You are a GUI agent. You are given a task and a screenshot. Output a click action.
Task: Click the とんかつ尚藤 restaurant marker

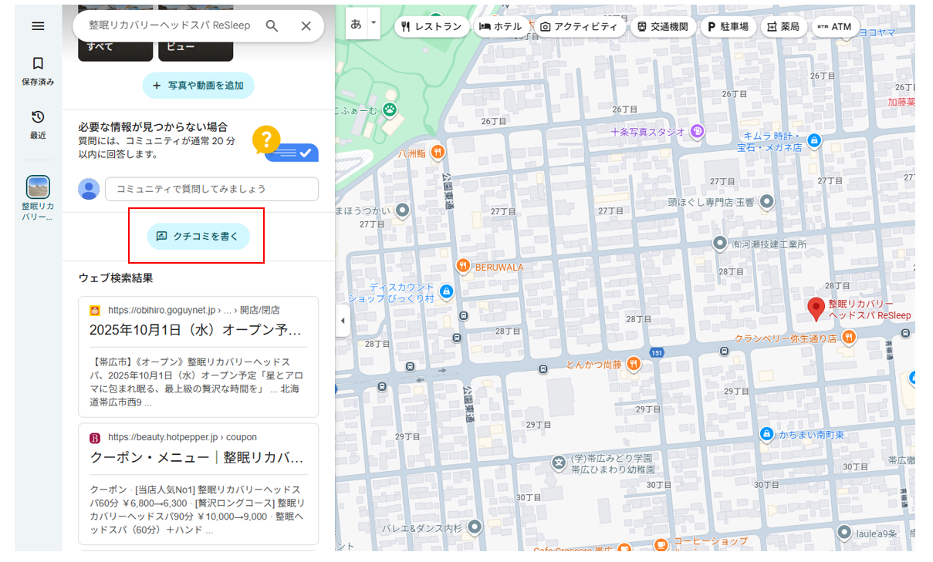[633, 364]
